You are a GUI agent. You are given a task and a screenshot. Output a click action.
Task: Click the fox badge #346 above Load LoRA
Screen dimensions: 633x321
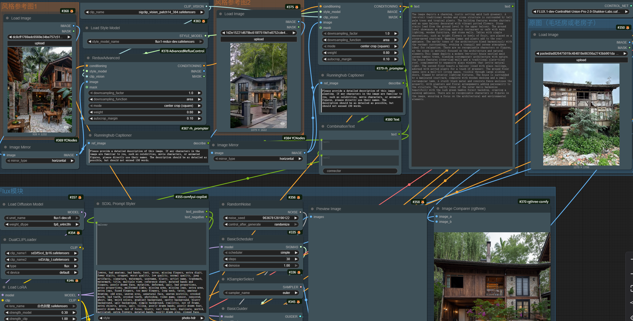tap(72, 280)
